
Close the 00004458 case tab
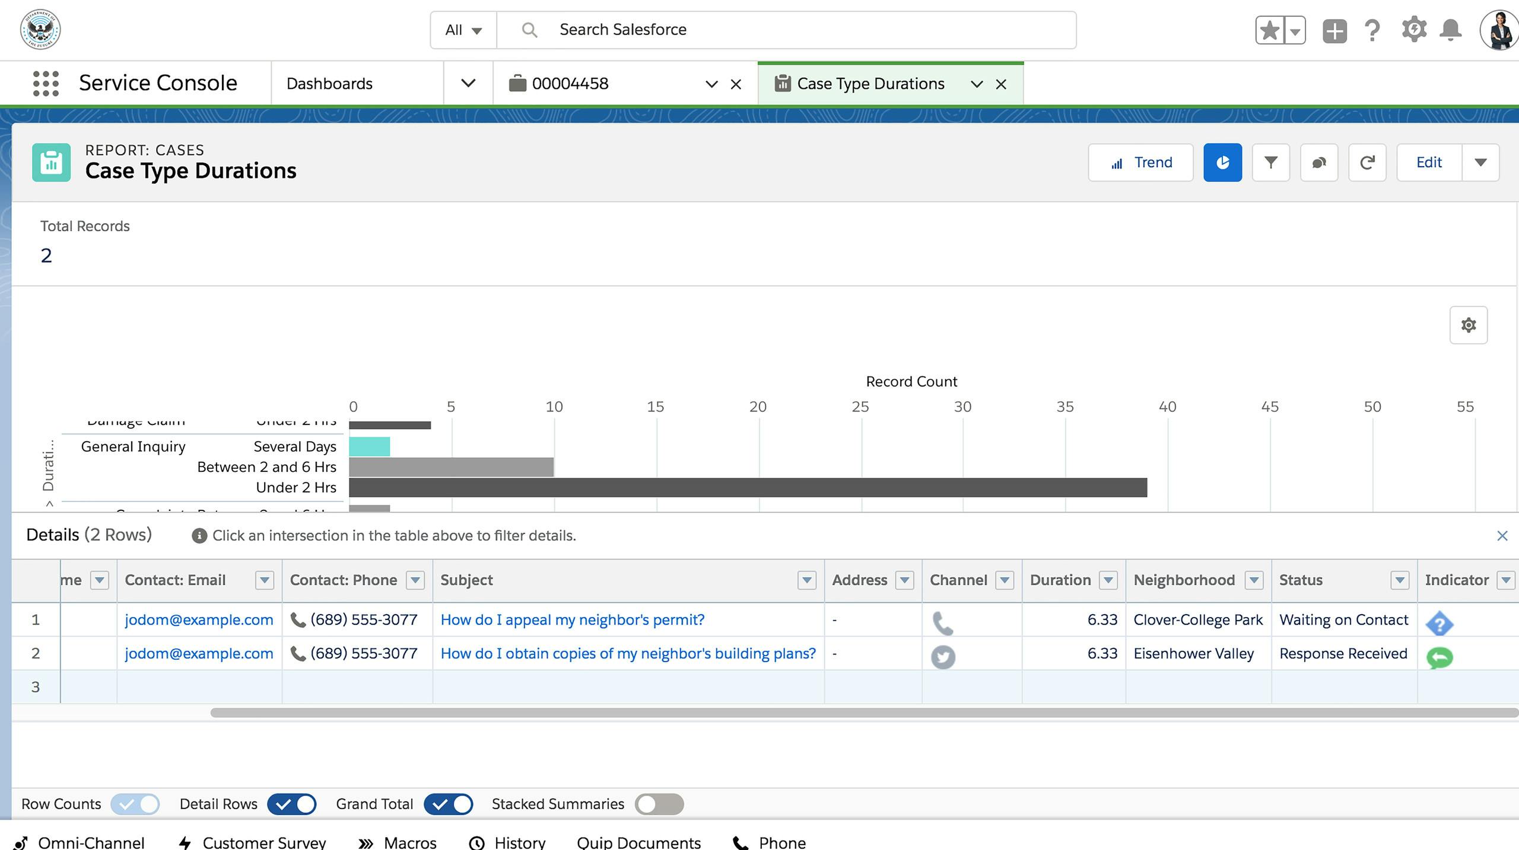736,84
